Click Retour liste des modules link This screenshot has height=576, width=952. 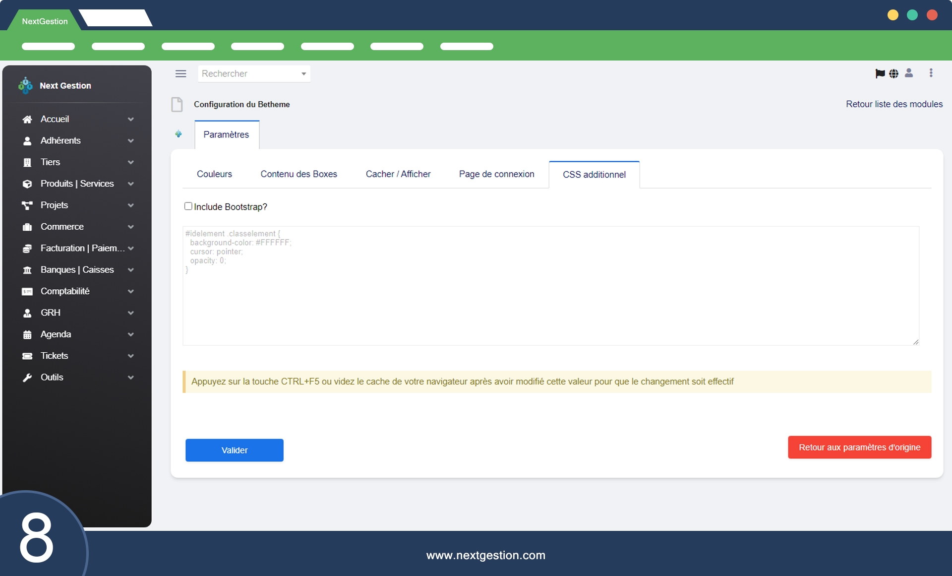[x=894, y=104]
